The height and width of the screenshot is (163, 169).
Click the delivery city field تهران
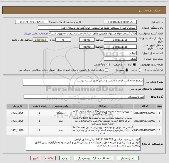(x=120, y=59)
